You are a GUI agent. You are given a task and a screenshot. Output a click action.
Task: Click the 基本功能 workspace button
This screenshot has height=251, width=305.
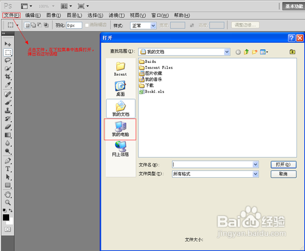pyautogui.click(x=293, y=6)
